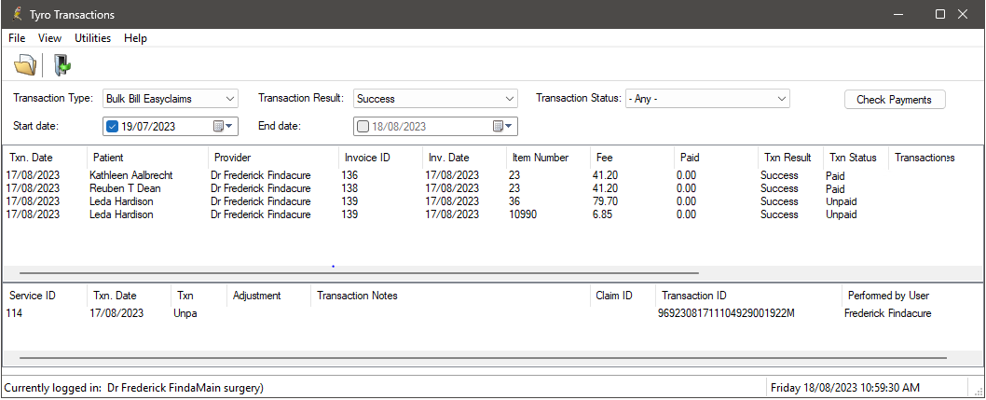986x400 pixels.
Task: Open the Help menu
Action: [x=135, y=37]
